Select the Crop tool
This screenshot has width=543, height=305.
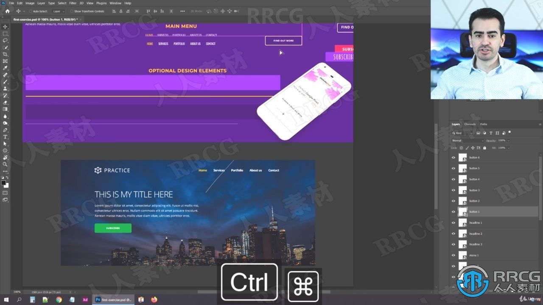[6, 54]
